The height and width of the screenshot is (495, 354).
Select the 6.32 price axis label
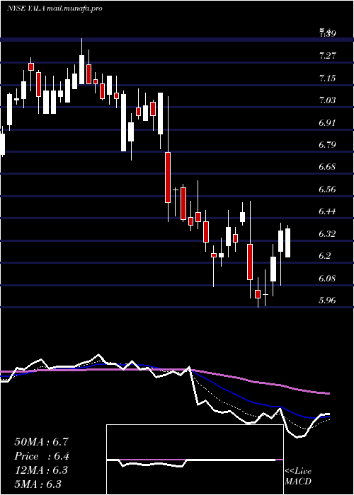pyautogui.click(x=327, y=234)
